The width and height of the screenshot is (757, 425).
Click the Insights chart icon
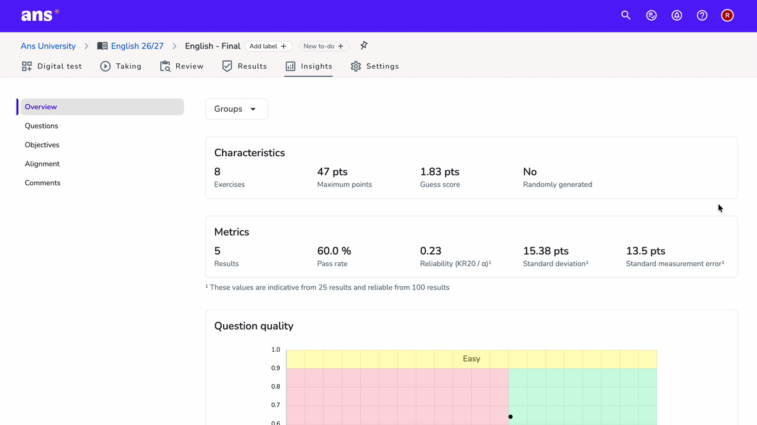tap(290, 66)
